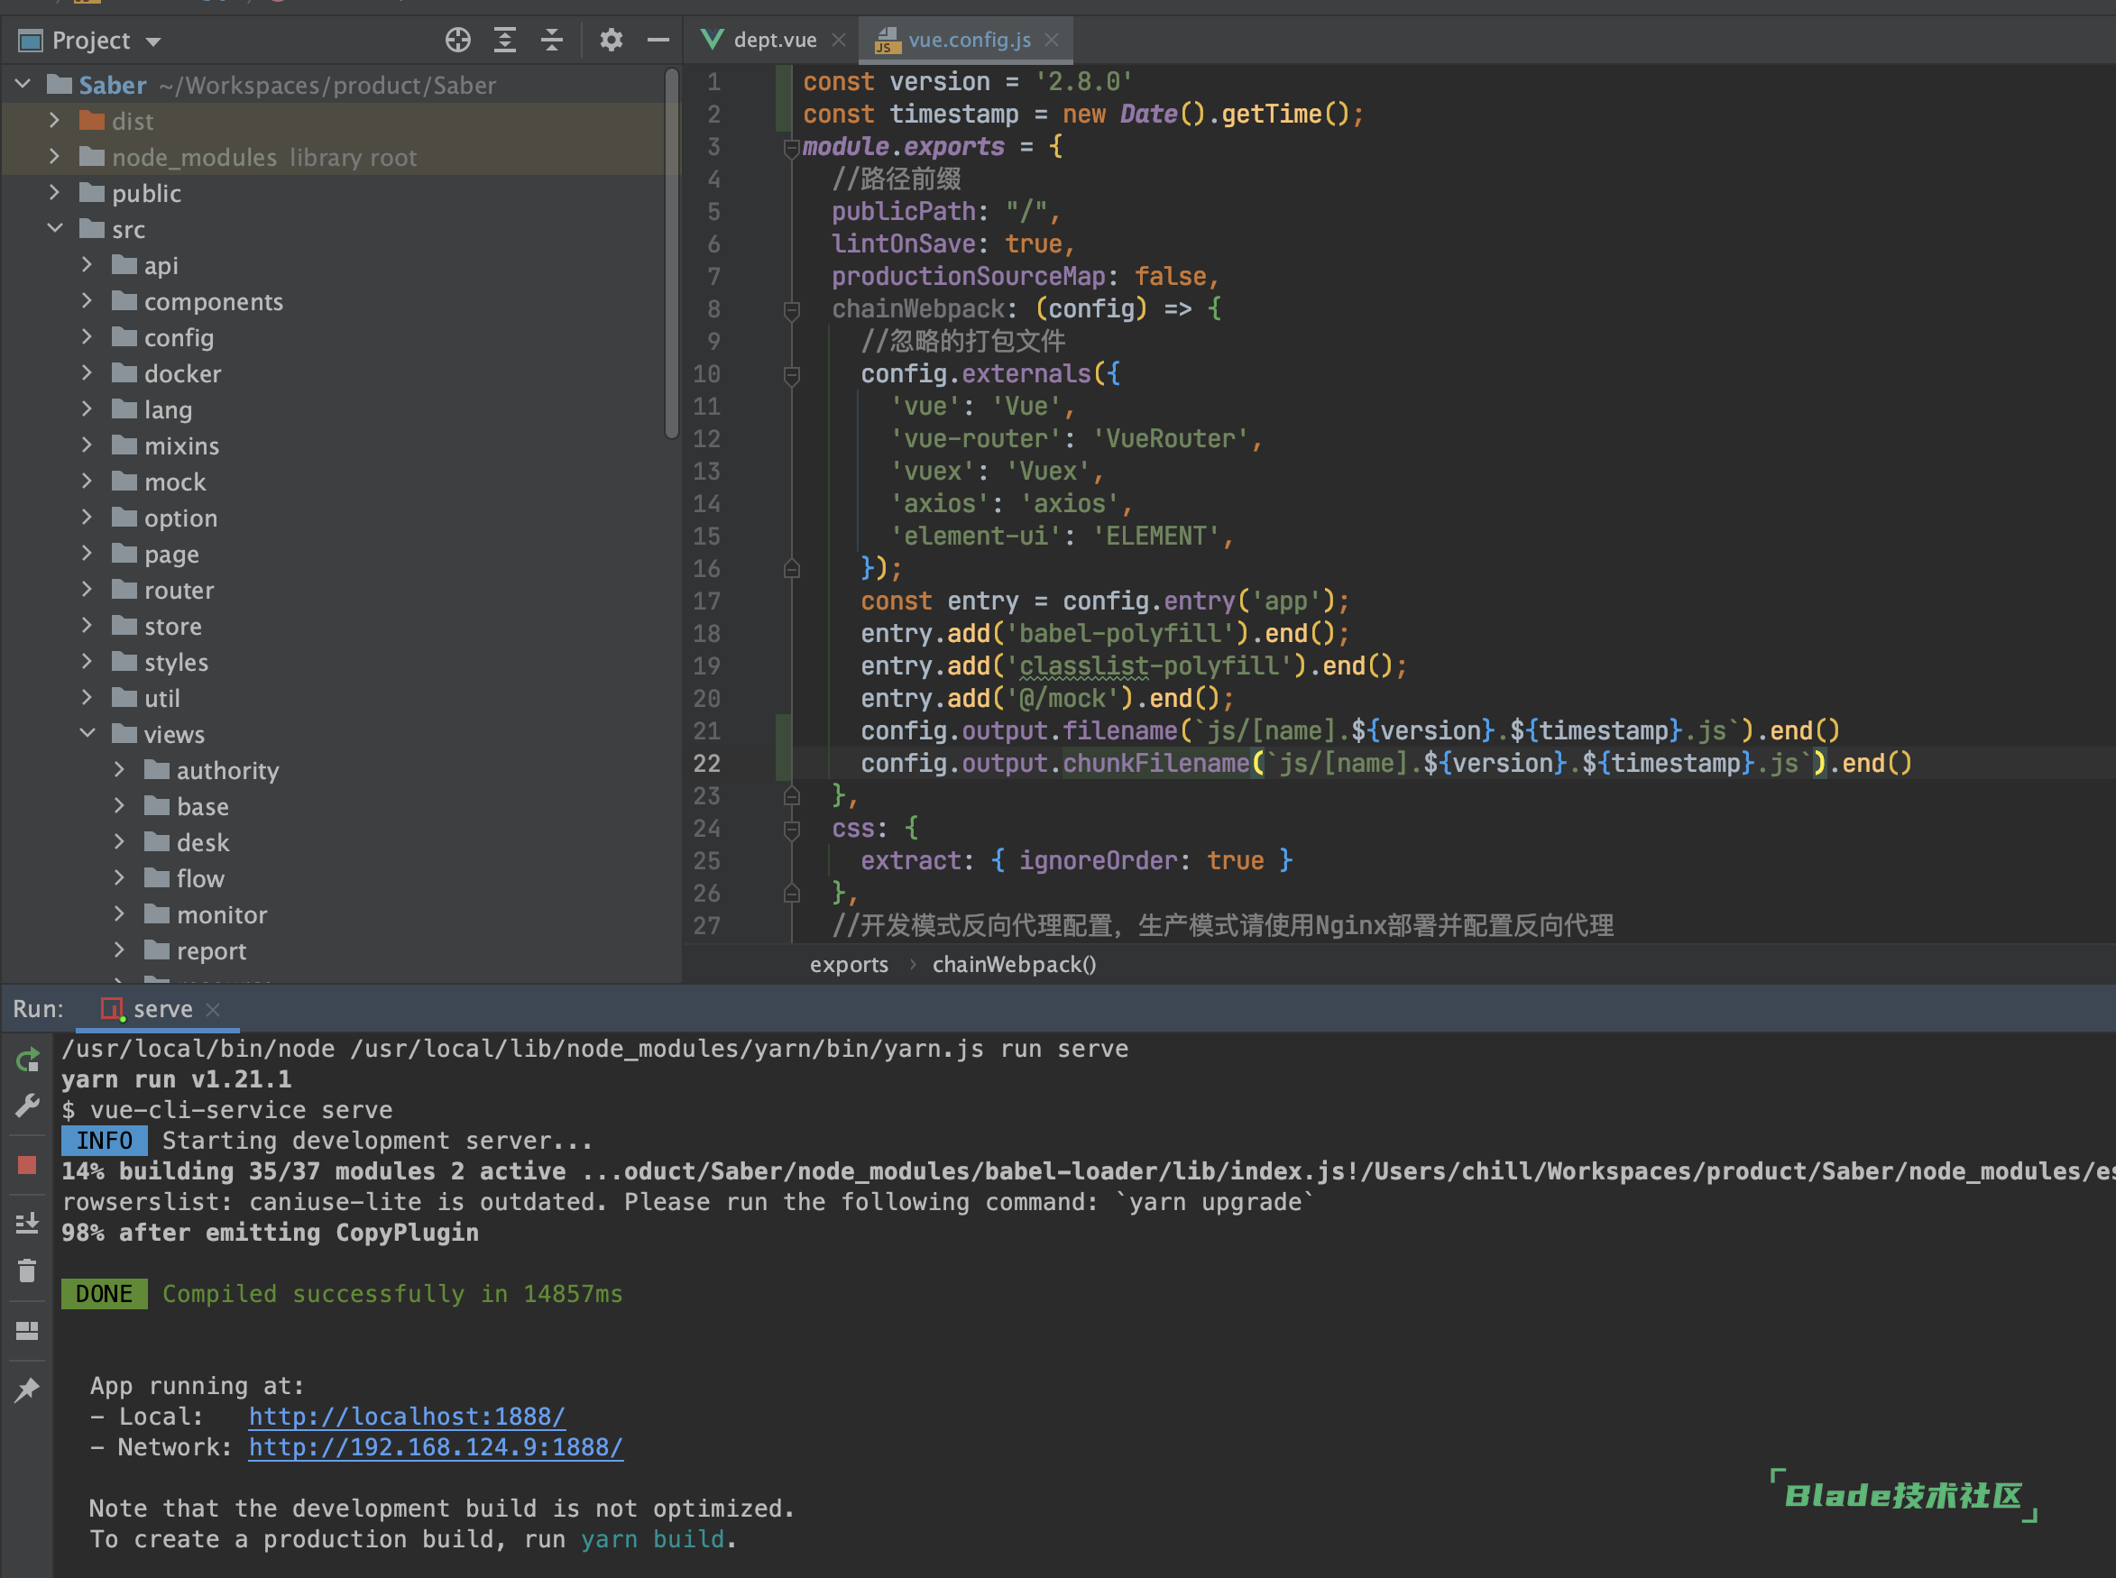Click the scroll to end icon in Run panel
The width and height of the screenshot is (2116, 1578).
[28, 1223]
